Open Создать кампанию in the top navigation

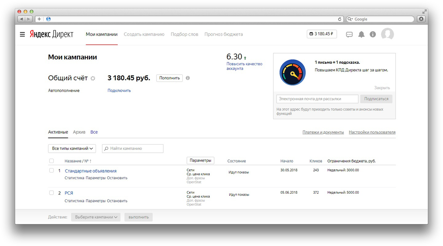point(144,34)
